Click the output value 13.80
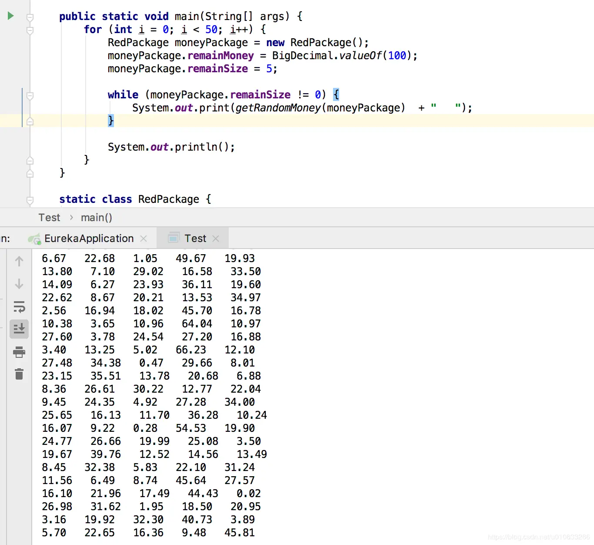594x545 pixels. click(x=57, y=272)
